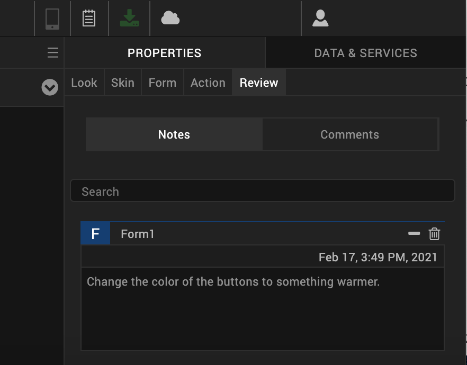Click the user account profile icon
The height and width of the screenshot is (365, 467).
click(320, 19)
